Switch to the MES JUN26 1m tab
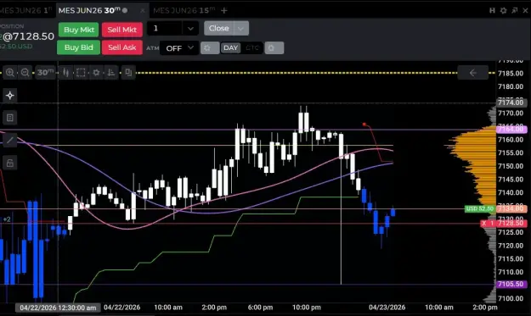This screenshot has width=531, height=316. (25, 10)
